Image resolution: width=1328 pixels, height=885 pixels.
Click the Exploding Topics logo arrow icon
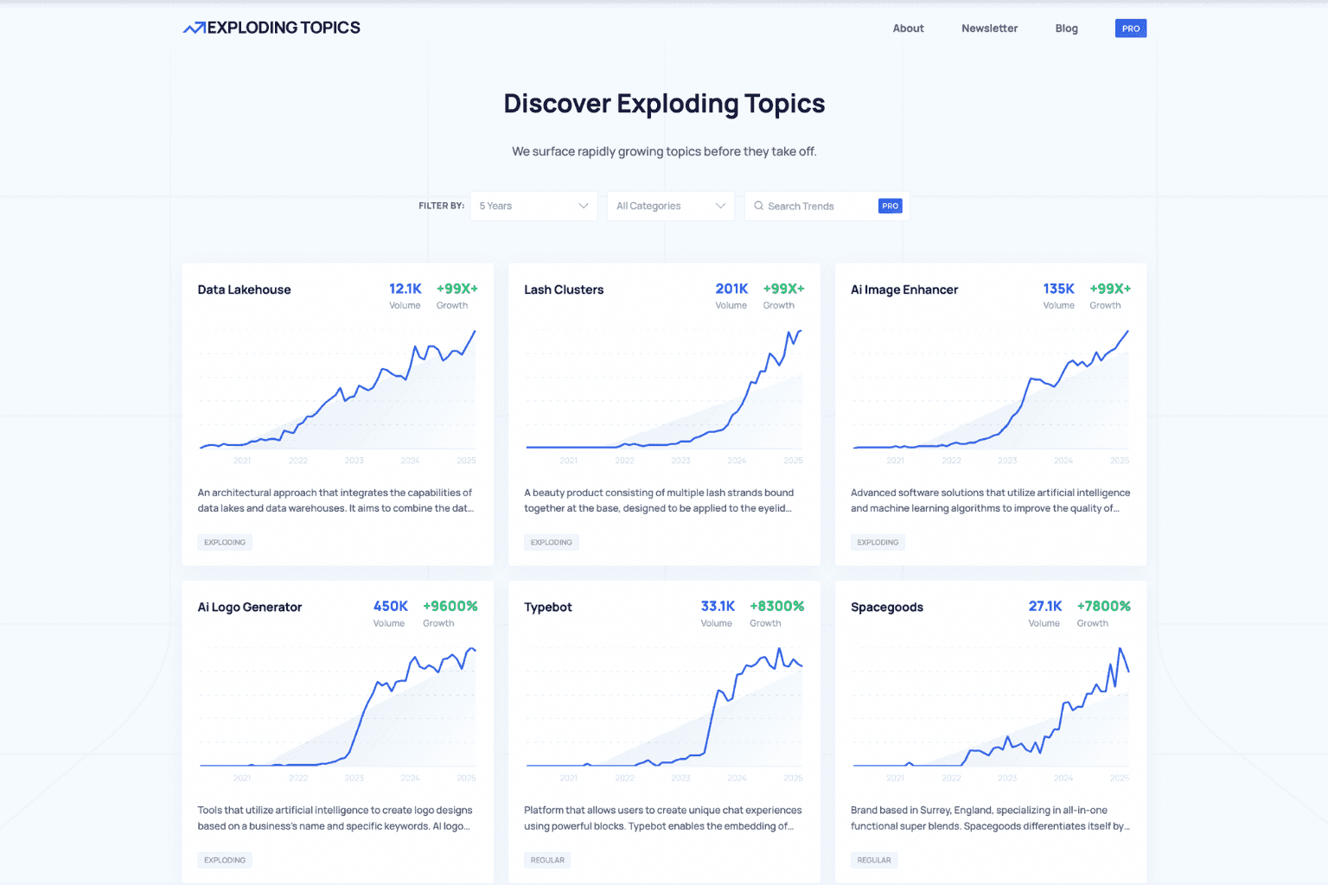(x=195, y=28)
